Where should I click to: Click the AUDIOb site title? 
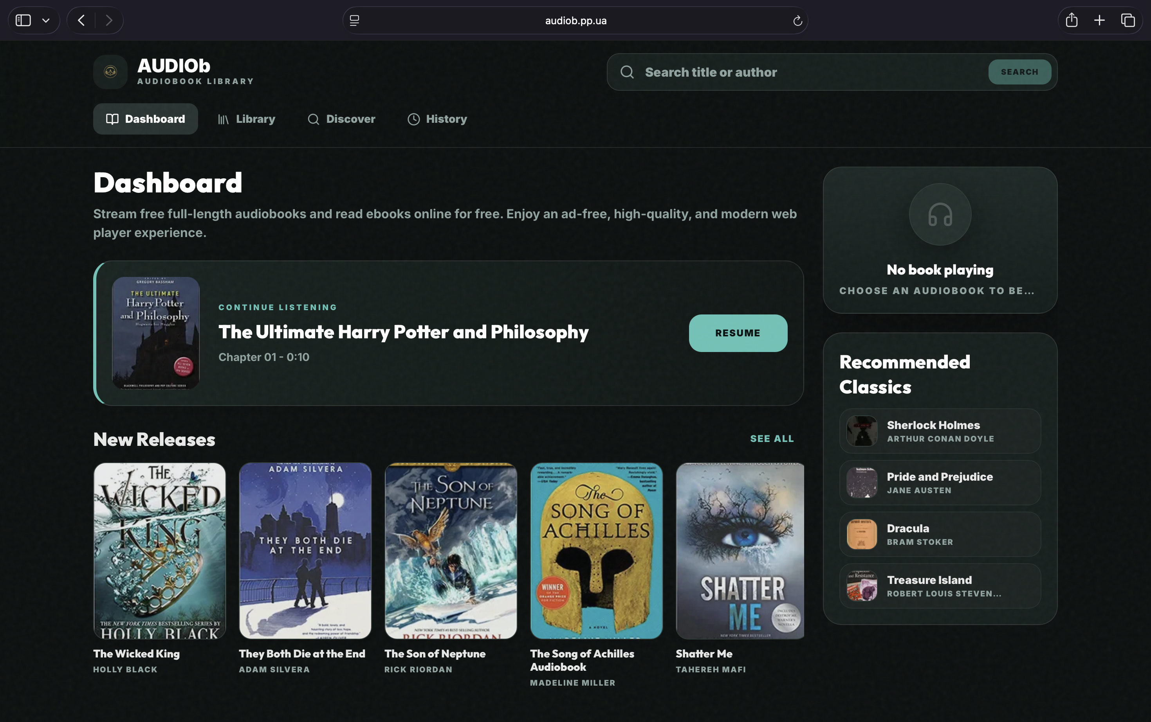click(x=174, y=66)
